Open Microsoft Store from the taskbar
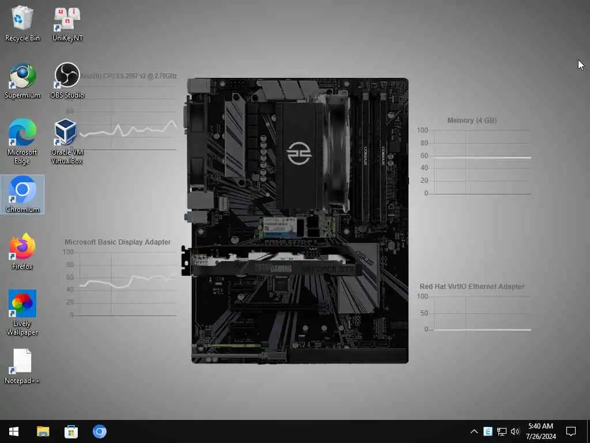Viewport: 590px width, 443px height. coord(71,431)
